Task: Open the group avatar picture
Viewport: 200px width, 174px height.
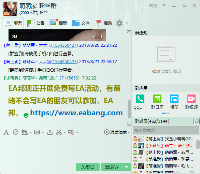Action: click(x=10, y=9)
